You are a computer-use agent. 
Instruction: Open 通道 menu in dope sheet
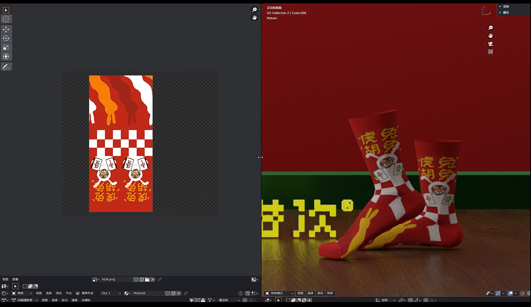pyautogui.click(x=74, y=300)
